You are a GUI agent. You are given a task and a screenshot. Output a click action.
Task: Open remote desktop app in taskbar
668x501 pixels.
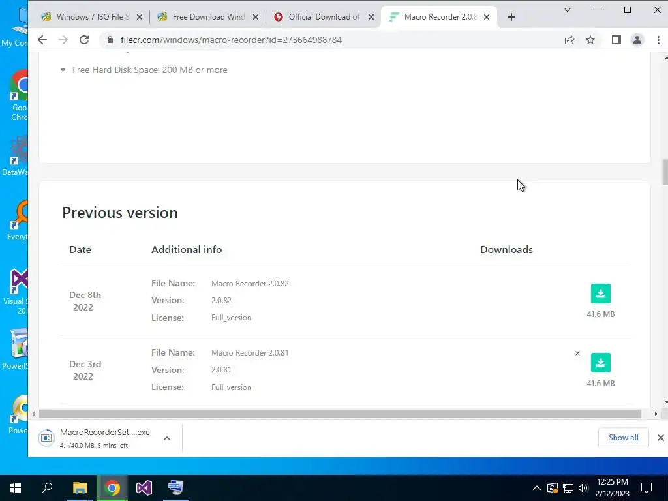[176, 488]
